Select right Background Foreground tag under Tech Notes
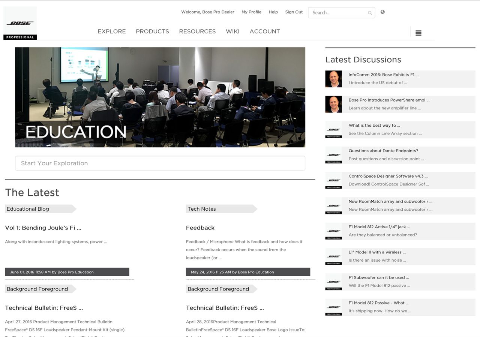The width and height of the screenshot is (480, 337). pyautogui.click(x=222, y=289)
